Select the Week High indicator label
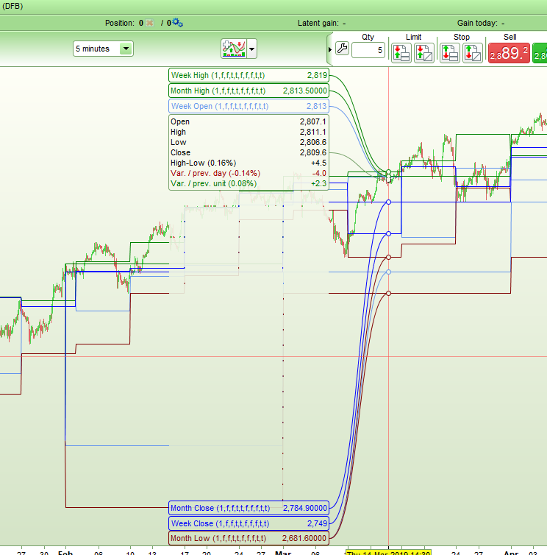 249,75
